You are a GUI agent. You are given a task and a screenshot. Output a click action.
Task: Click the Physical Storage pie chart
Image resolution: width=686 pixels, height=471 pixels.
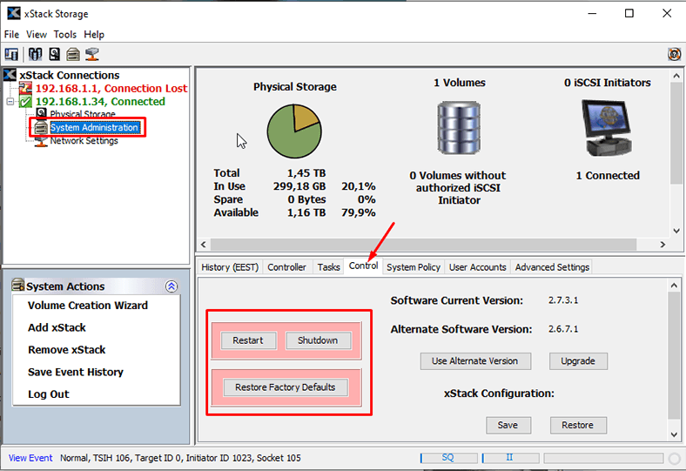(294, 131)
